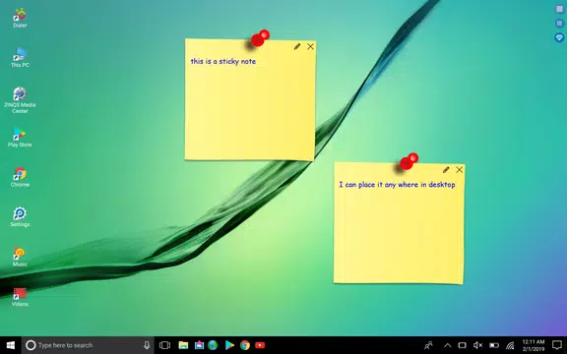Open the Windows Start menu
This screenshot has height=354, width=567.
[x=11, y=345]
